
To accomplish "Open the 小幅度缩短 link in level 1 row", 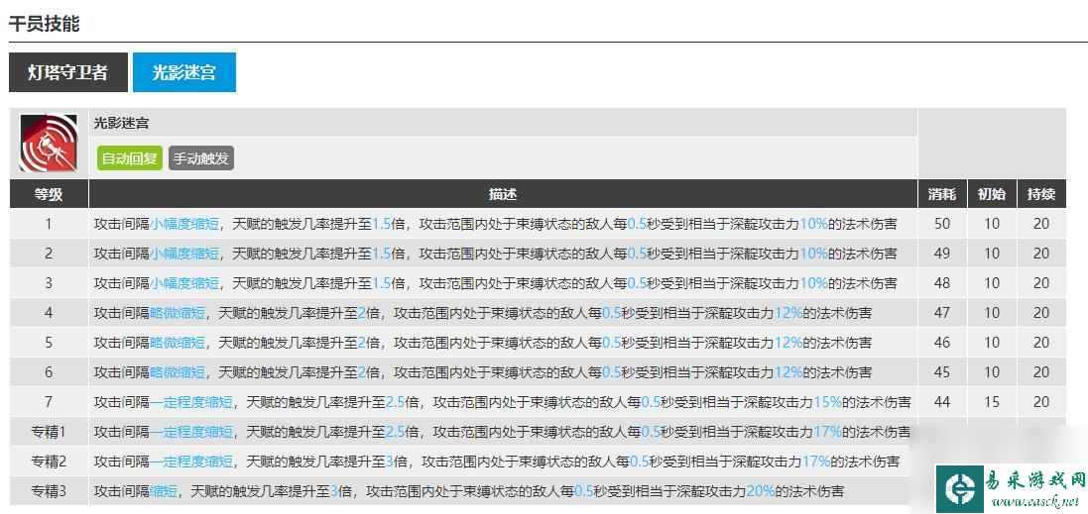I will (x=185, y=224).
